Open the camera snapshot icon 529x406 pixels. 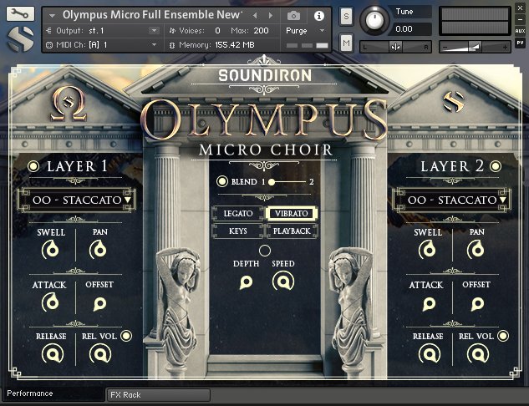[x=293, y=15]
